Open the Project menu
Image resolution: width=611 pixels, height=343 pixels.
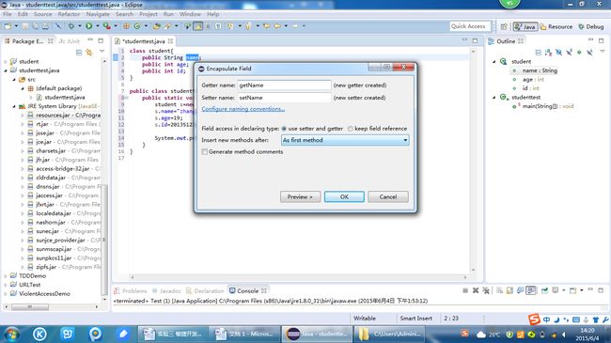click(149, 14)
